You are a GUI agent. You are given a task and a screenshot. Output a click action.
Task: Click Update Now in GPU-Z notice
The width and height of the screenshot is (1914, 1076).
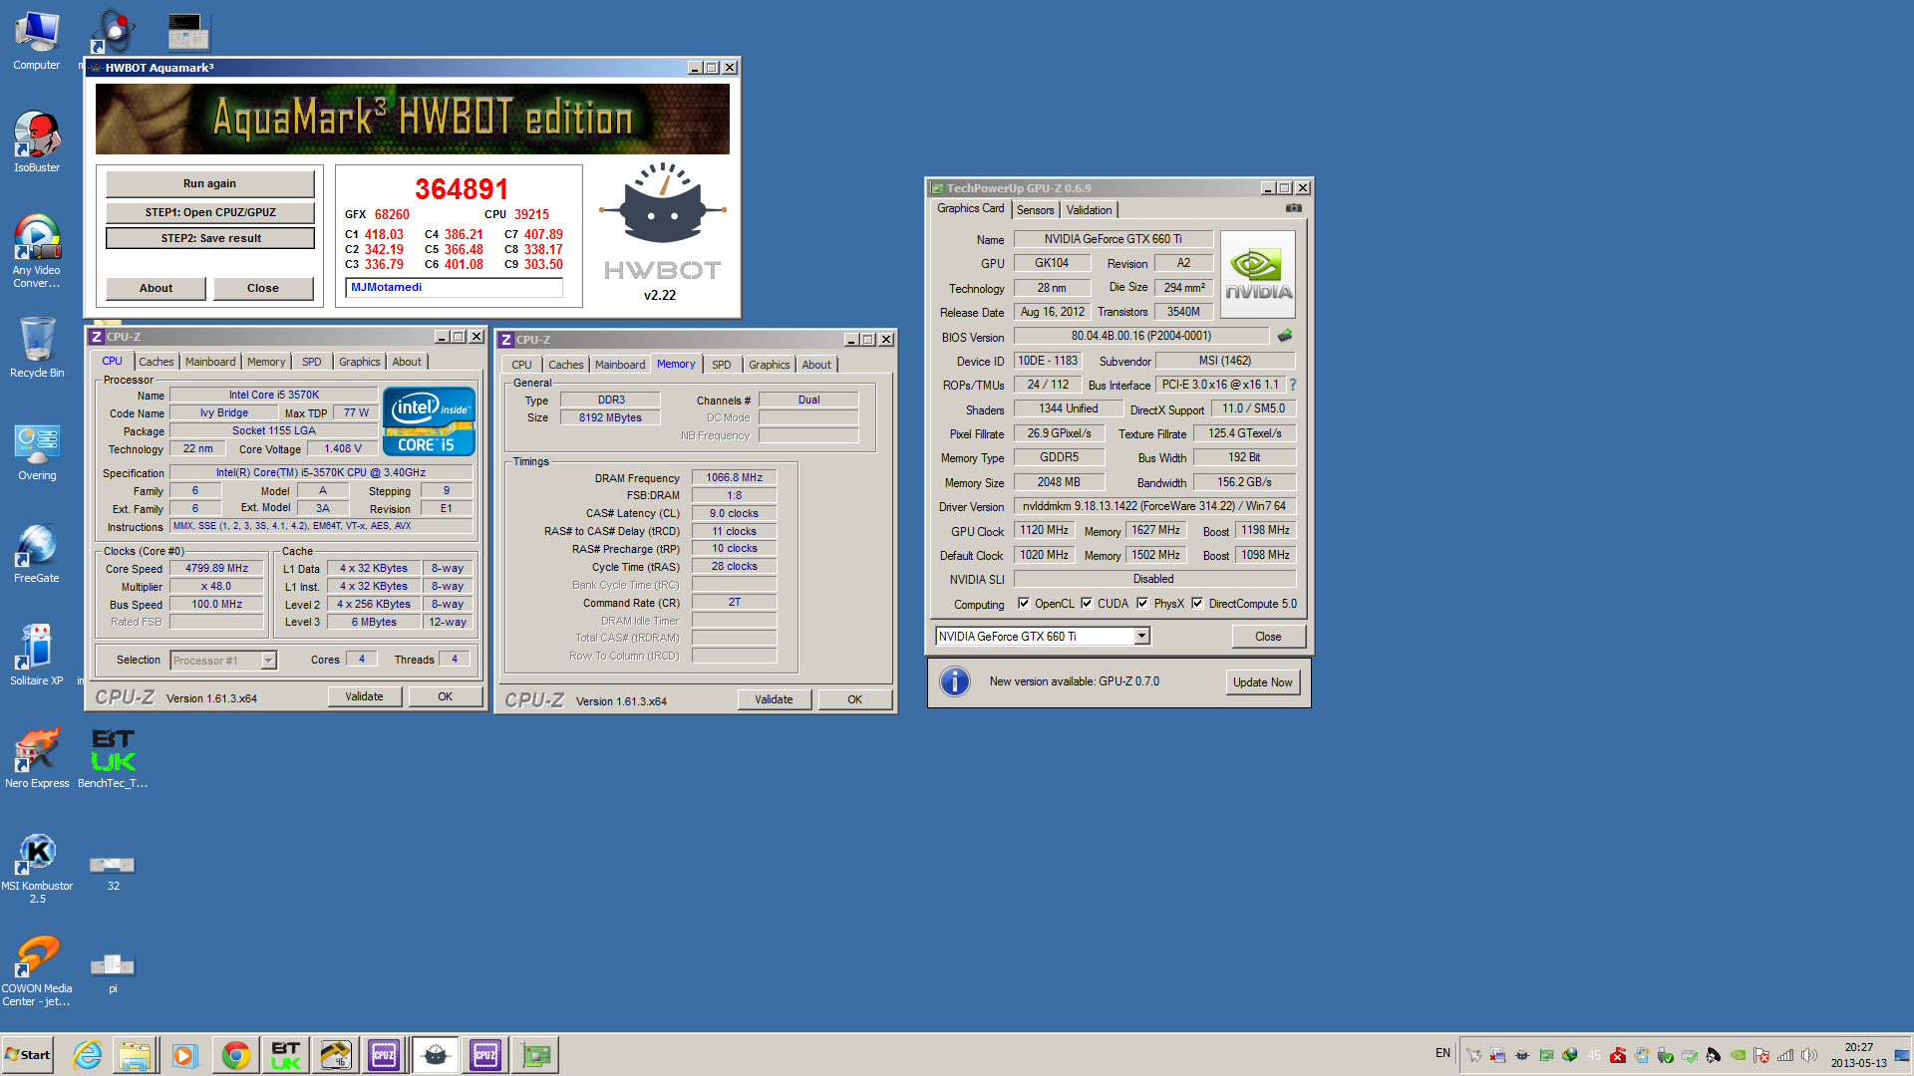(1262, 682)
